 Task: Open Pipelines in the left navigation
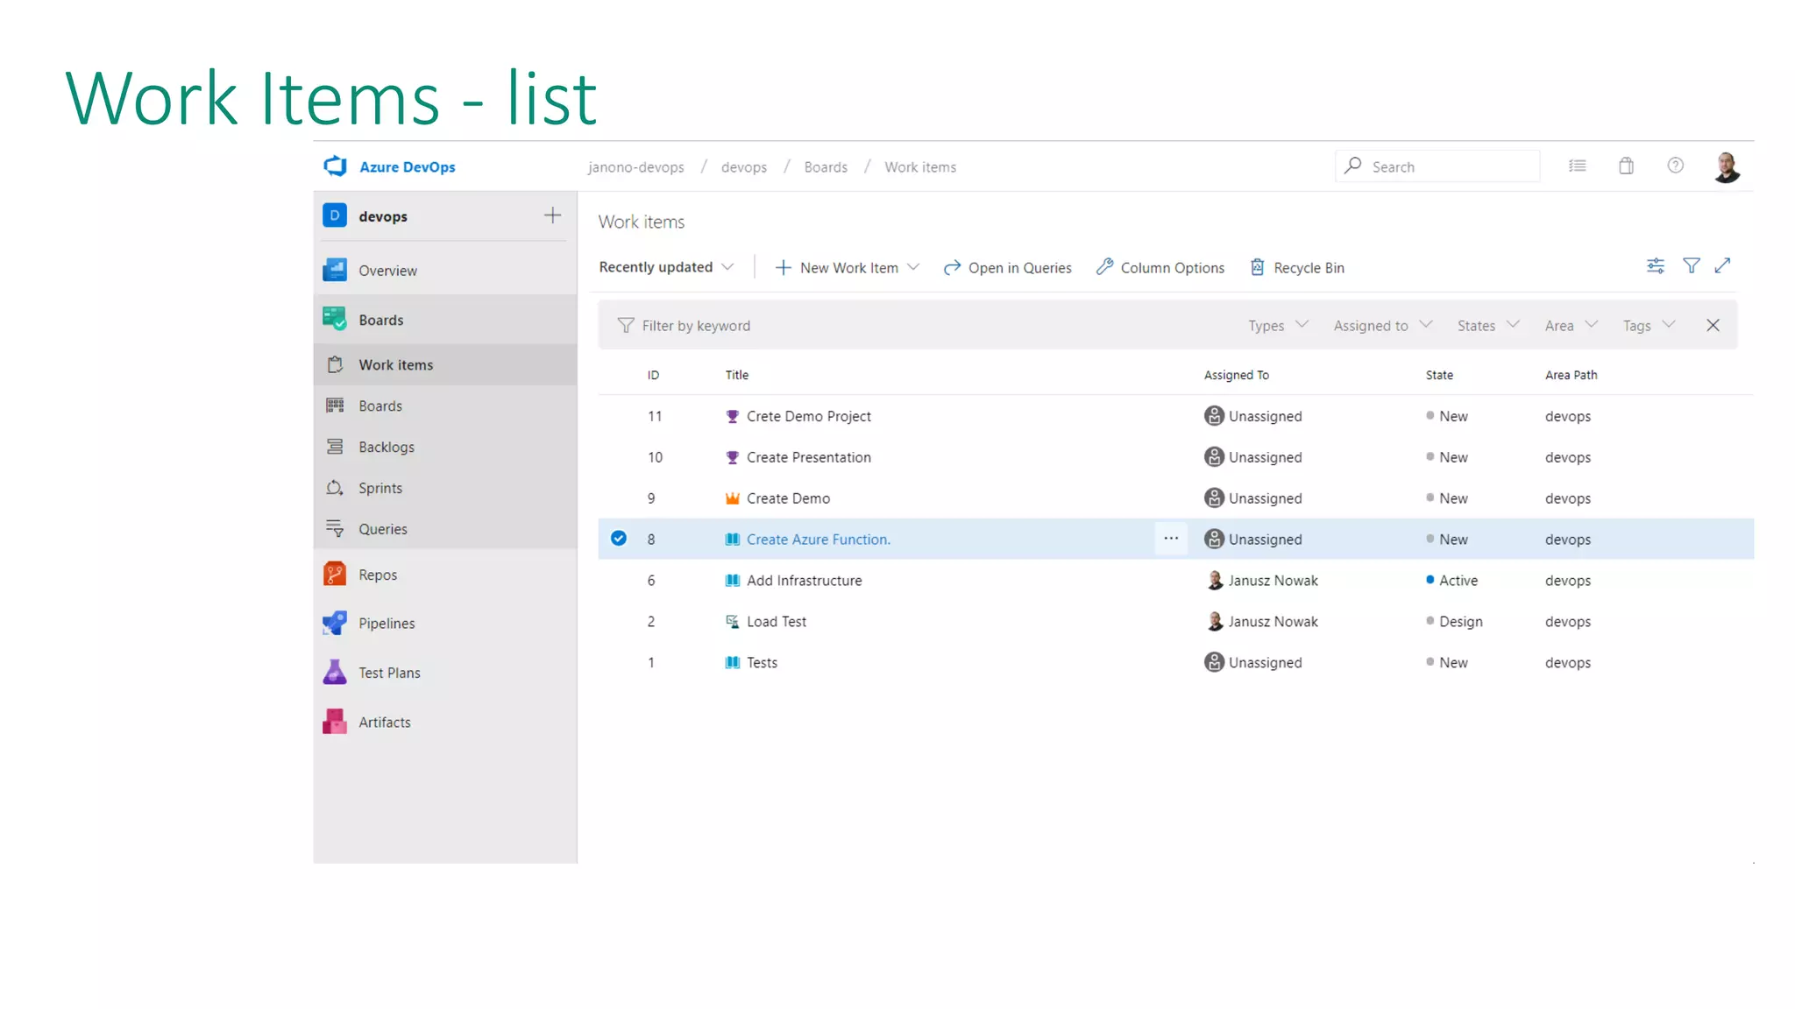(x=386, y=624)
